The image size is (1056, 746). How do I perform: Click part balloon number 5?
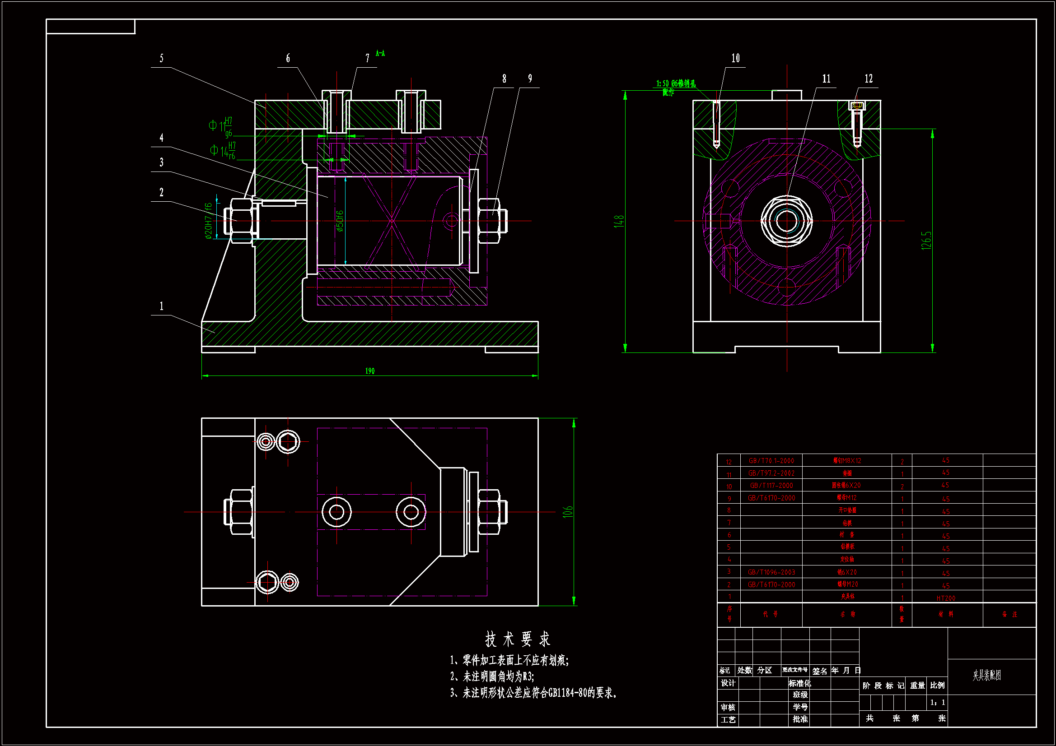click(x=161, y=58)
